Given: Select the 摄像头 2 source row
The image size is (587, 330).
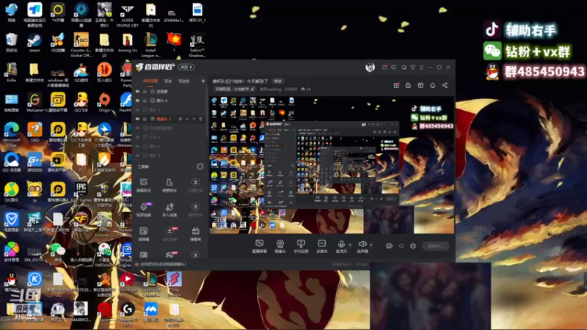Looking at the screenshot, I should pos(169,119).
